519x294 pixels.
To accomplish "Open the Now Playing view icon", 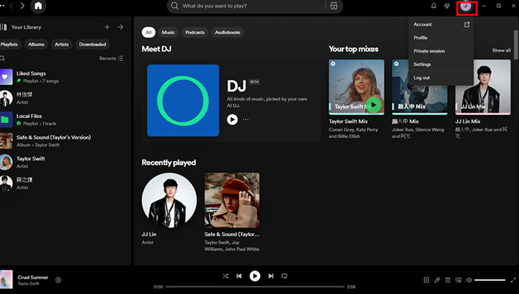I will (426, 280).
